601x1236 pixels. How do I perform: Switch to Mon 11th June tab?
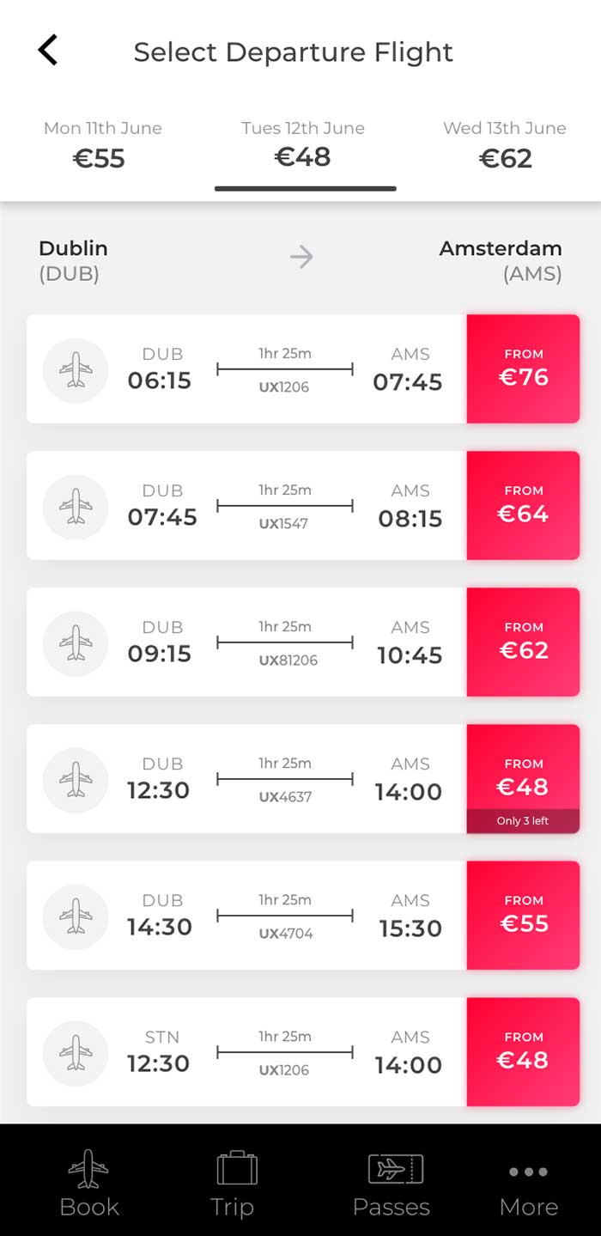pyautogui.click(x=102, y=146)
